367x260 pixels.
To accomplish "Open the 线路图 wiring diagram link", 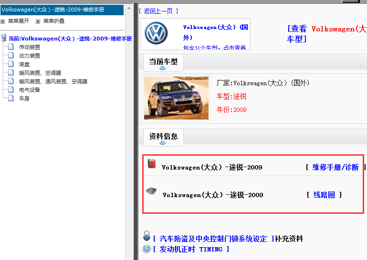I will [324, 195].
